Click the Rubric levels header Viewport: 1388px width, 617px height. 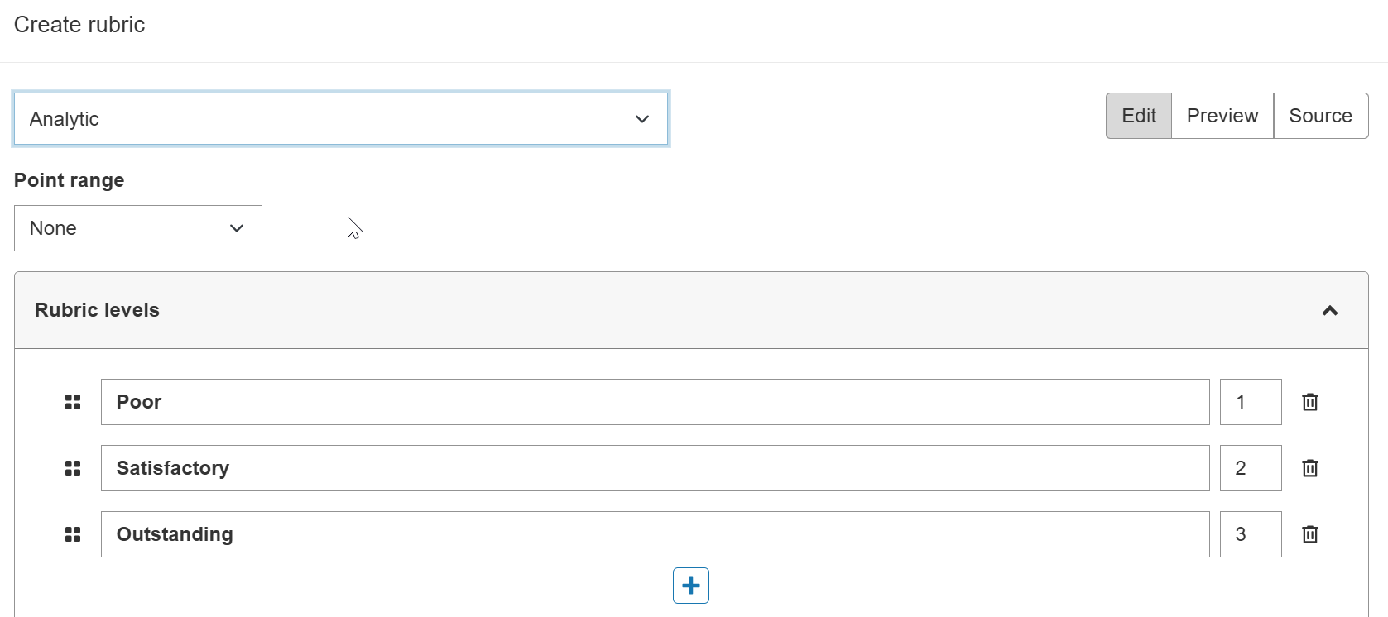(x=98, y=310)
